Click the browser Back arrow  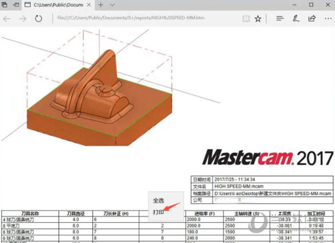point(7,19)
